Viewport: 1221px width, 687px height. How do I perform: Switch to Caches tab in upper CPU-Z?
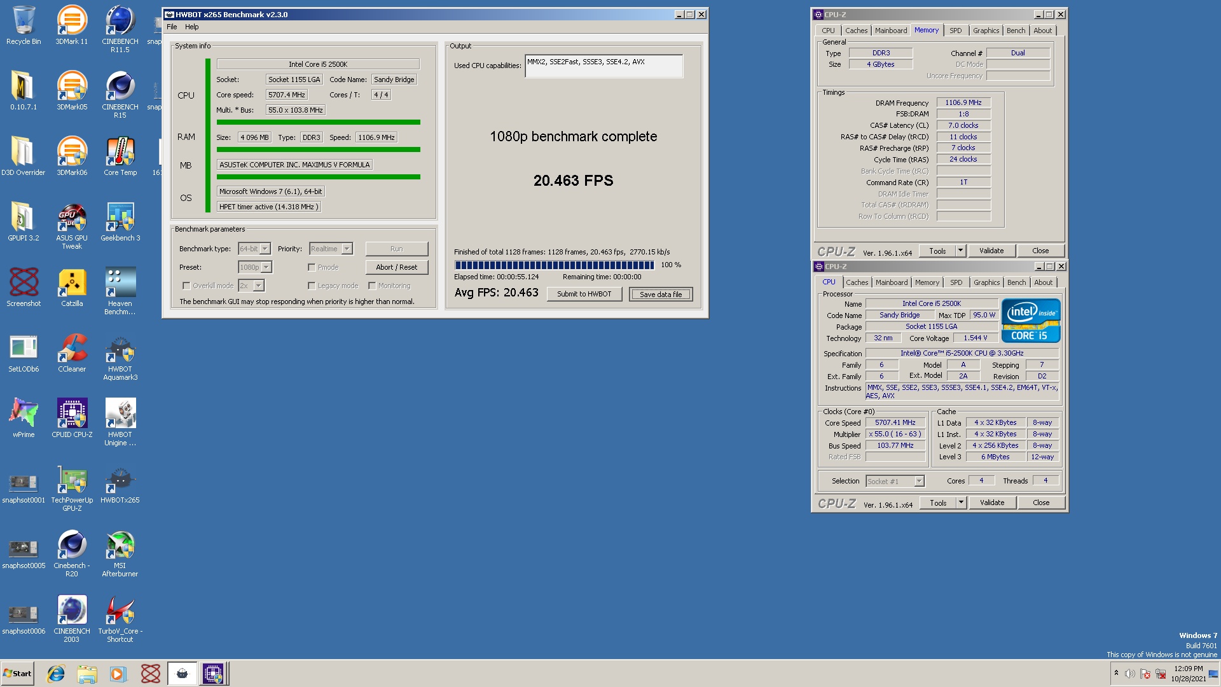click(x=856, y=31)
